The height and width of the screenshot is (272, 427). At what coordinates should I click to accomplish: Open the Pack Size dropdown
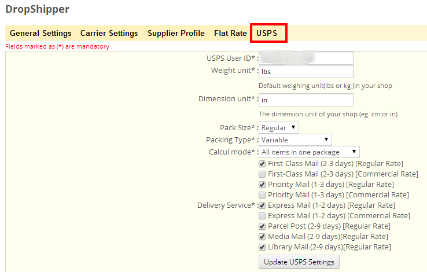pos(278,128)
